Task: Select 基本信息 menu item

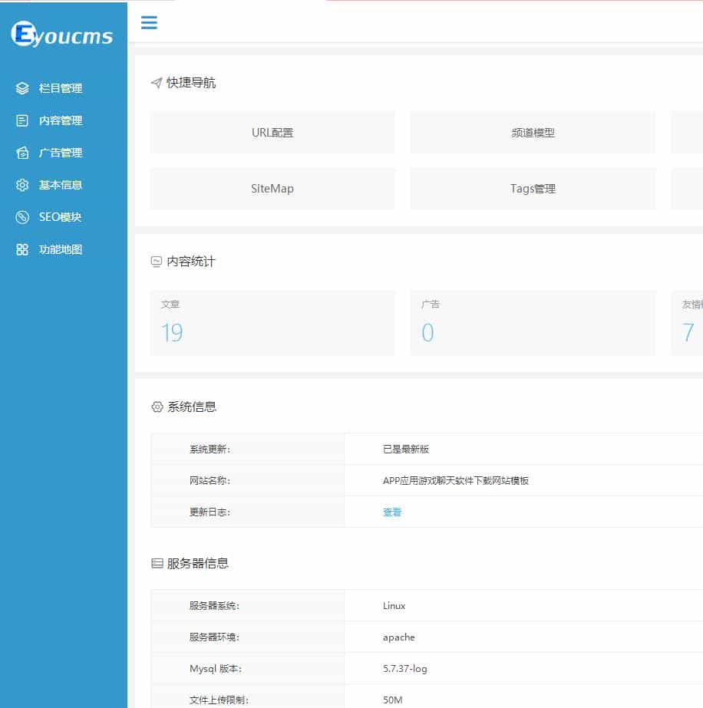Action: tap(61, 185)
